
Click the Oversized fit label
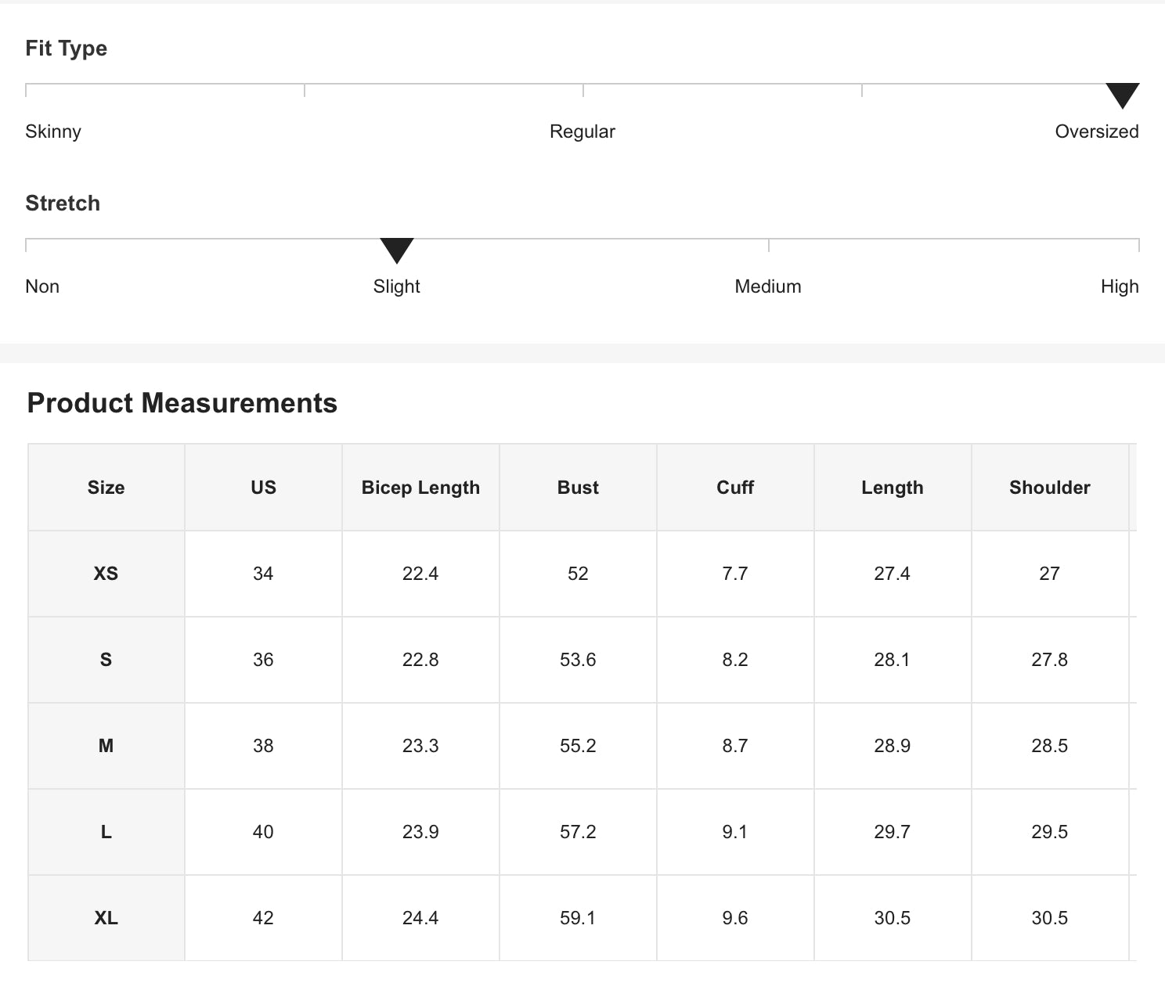(x=1096, y=131)
